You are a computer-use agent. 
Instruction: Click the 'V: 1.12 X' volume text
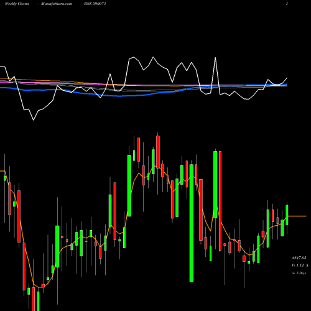pyautogui.click(x=300, y=265)
